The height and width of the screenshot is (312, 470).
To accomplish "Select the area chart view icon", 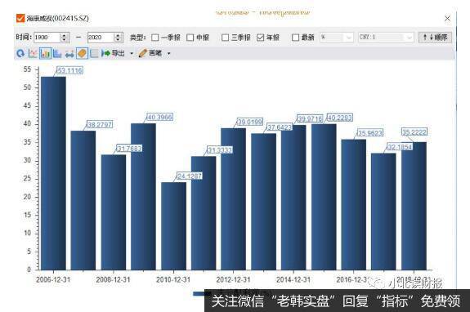I will [57, 53].
